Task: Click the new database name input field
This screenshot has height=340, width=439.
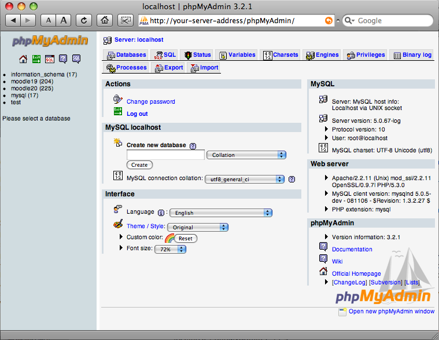Action: click(x=165, y=155)
